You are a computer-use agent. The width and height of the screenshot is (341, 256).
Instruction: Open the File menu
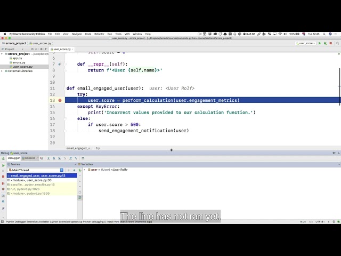click(50, 34)
